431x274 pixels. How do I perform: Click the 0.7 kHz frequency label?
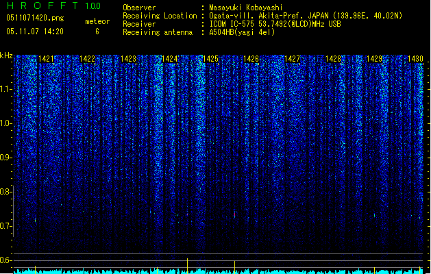5,226
